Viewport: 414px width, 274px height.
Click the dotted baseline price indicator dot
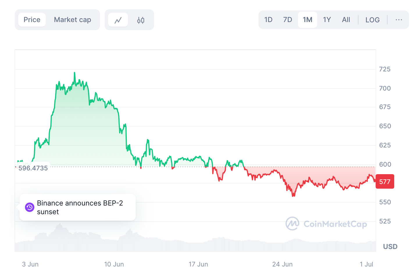tap(16, 167)
